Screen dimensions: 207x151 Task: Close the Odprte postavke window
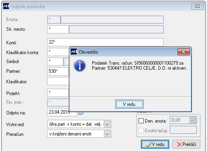pyautogui.click(x=198, y=6)
